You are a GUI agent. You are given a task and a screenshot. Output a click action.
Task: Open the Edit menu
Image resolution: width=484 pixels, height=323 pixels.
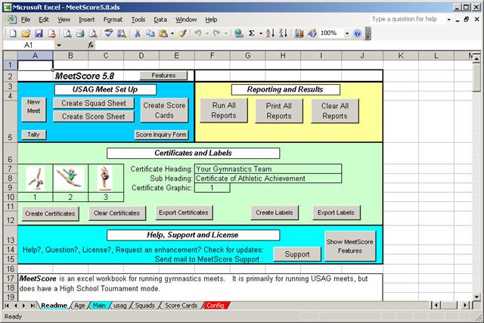44,20
